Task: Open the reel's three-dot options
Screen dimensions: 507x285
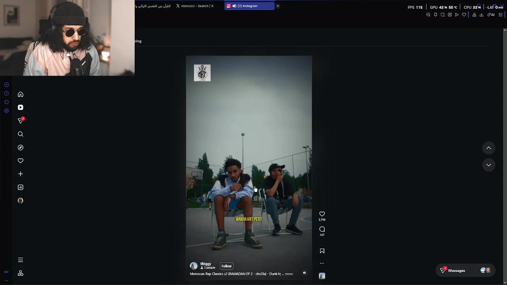Action: click(x=322, y=263)
